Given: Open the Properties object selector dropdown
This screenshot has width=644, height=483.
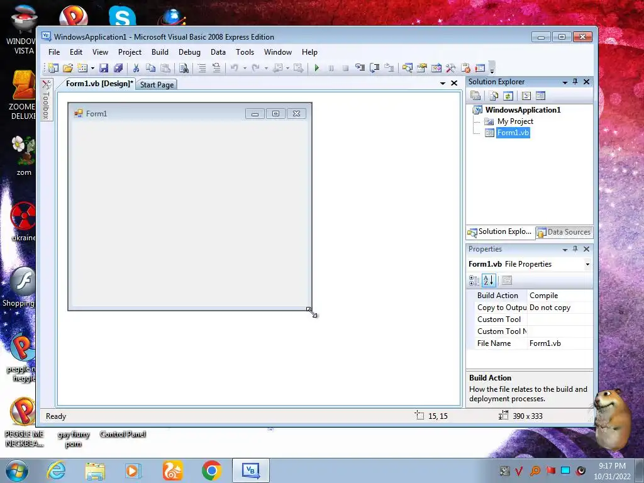Looking at the screenshot, I should tap(587, 264).
